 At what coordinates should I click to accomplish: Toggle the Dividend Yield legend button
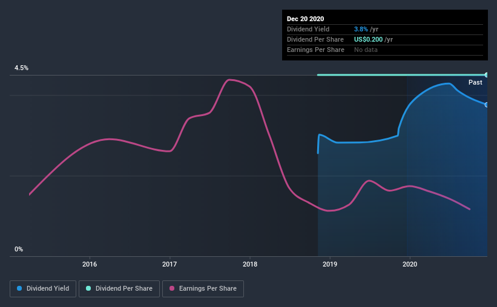tap(43, 289)
